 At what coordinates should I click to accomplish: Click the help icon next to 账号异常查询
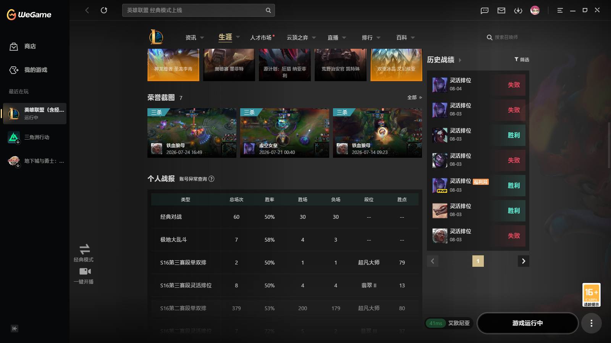tap(212, 179)
